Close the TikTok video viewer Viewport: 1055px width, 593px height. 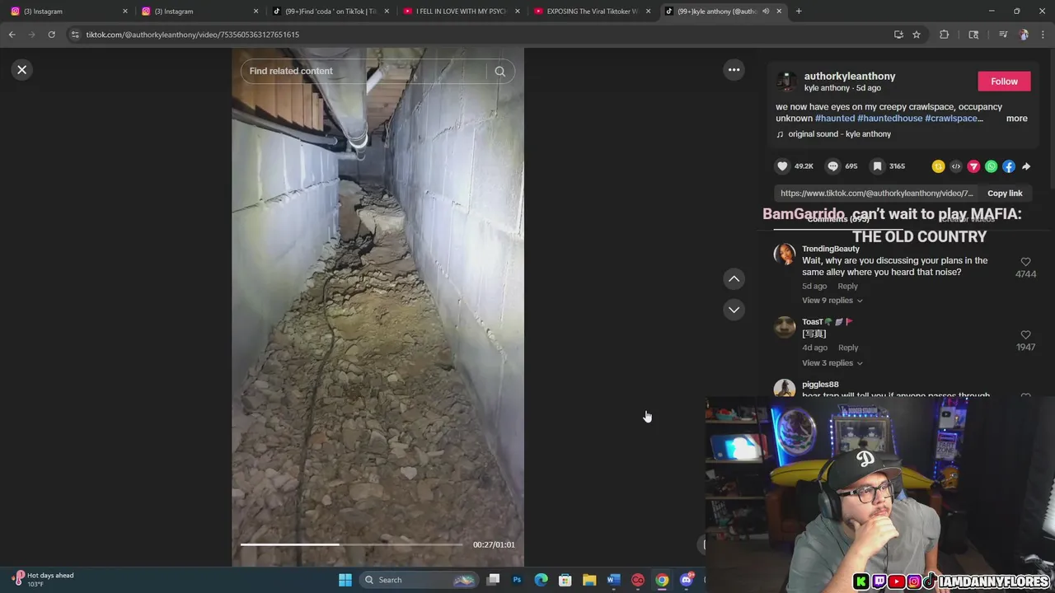22,70
